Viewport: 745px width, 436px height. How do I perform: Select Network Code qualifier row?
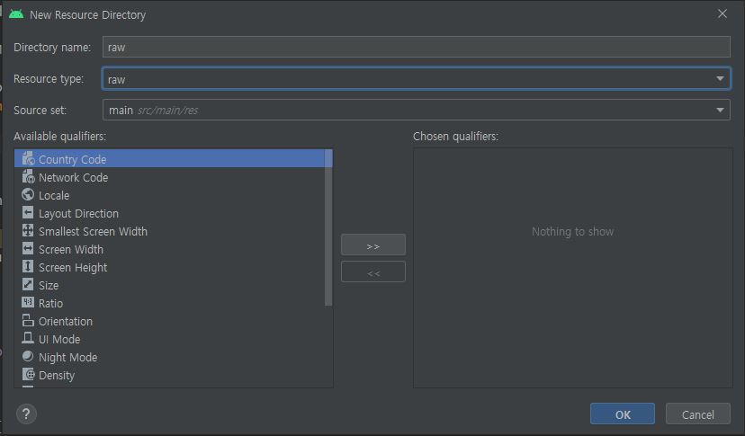click(170, 177)
